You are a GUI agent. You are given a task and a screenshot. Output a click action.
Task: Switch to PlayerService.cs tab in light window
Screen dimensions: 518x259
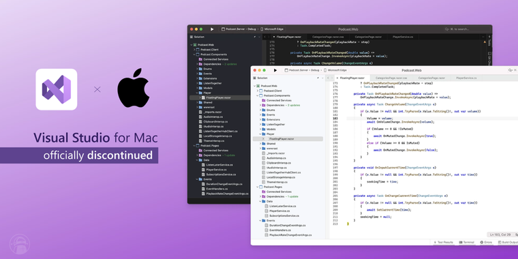tap(466, 78)
